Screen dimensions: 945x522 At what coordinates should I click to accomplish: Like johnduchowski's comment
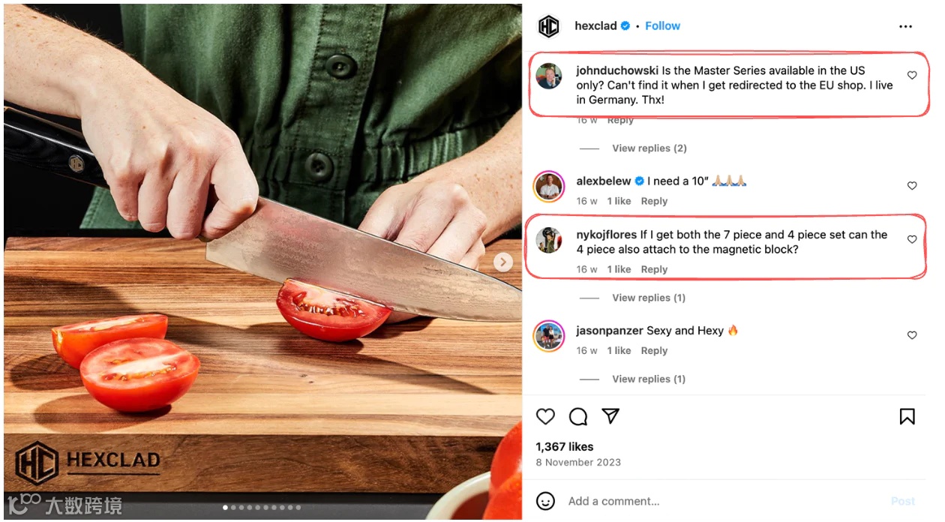coord(912,75)
